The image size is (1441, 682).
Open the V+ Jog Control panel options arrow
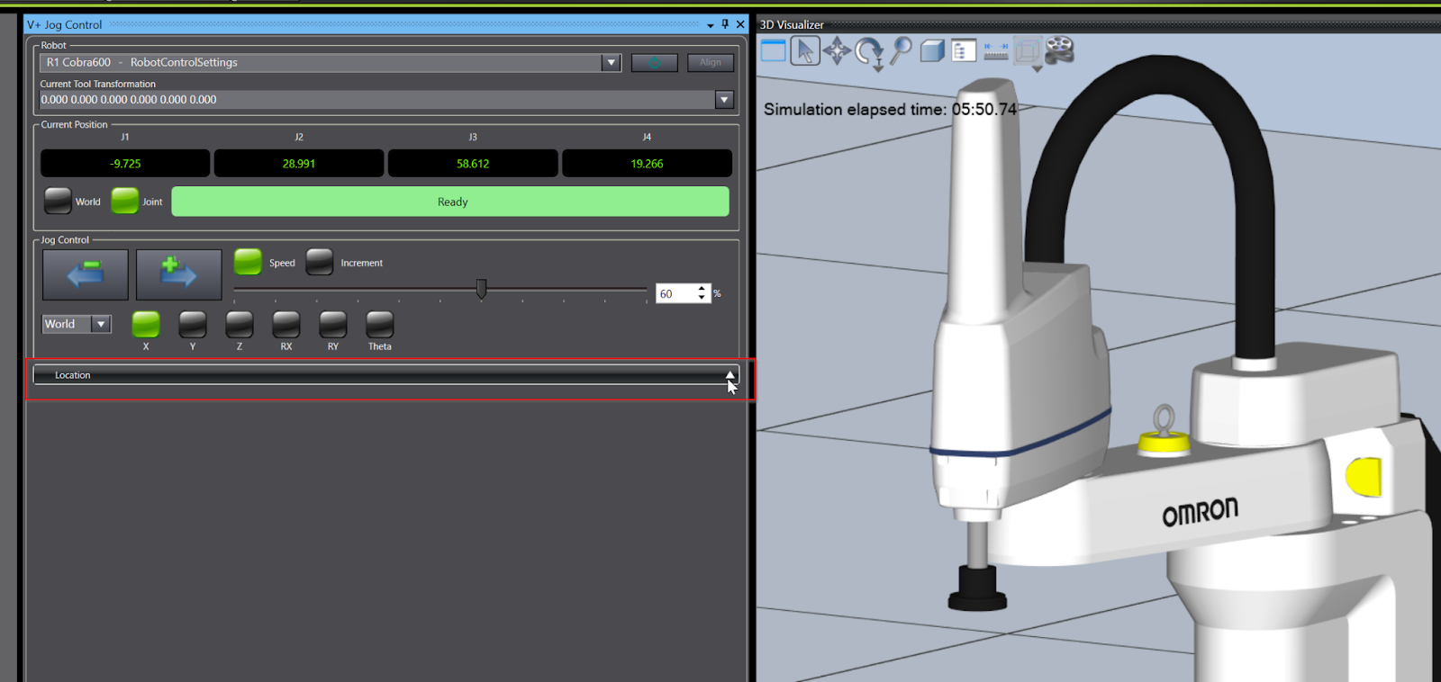click(711, 25)
